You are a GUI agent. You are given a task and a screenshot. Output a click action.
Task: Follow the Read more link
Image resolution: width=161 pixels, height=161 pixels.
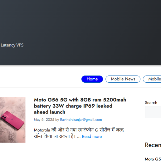pyautogui.click(x=92, y=137)
